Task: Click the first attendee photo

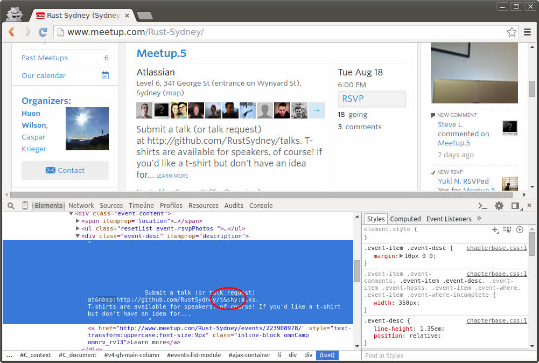Action: [144, 110]
